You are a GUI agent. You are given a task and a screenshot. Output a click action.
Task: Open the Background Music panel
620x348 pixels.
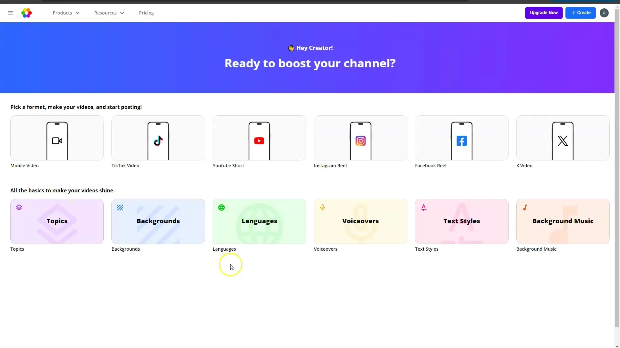tap(563, 221)
